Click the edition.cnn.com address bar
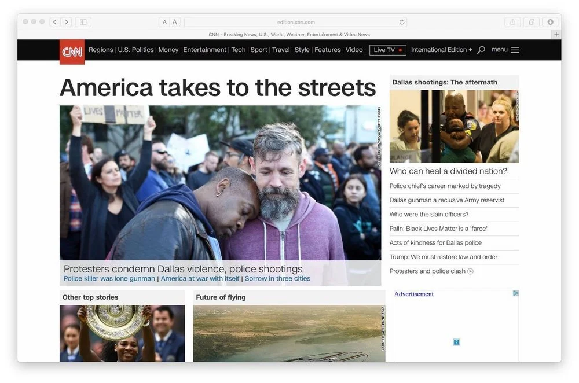Image resolution: width=579 pixels, height=383 pixels. pyautogui.click(x=296, y=22)
